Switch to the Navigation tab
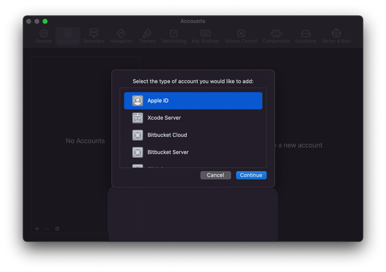 click(x=121, y=36)
